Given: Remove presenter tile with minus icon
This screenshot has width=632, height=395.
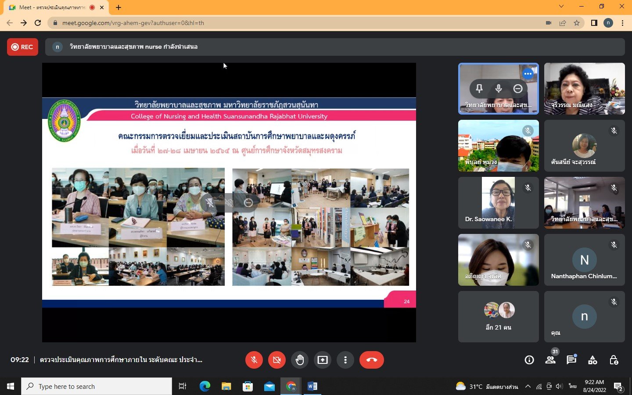Looking at the screenshot, I should coord(518,89).
